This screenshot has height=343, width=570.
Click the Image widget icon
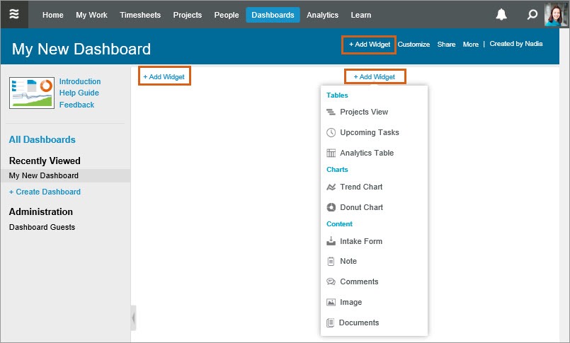pos(331,303)
